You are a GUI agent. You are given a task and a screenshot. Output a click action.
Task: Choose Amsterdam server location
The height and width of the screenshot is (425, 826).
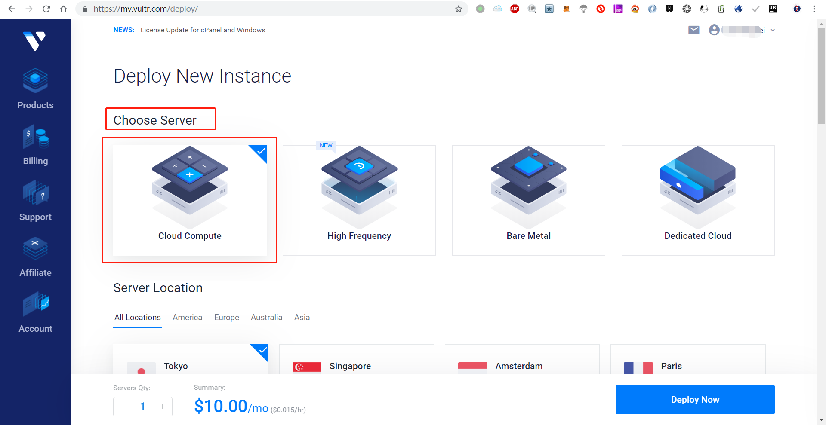pyautogui.click(x=522, y=359)
